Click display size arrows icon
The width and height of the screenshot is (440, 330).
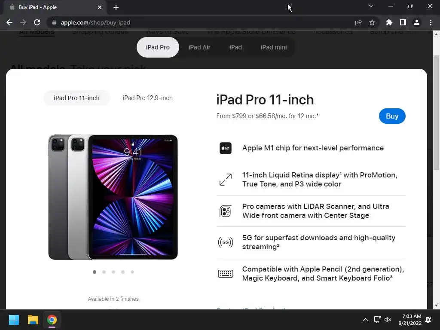pyautogui.click(x=225, y=180)
